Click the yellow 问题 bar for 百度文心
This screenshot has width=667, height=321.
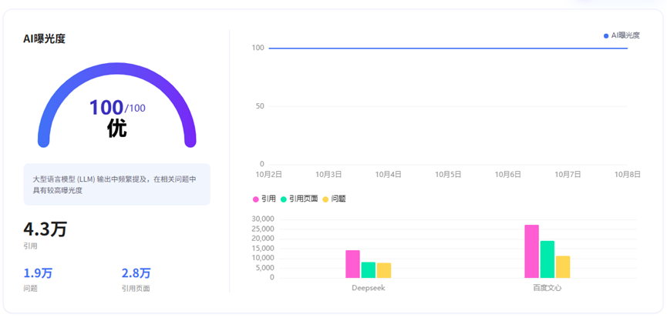pyautogui.click(x=563, y=267)
